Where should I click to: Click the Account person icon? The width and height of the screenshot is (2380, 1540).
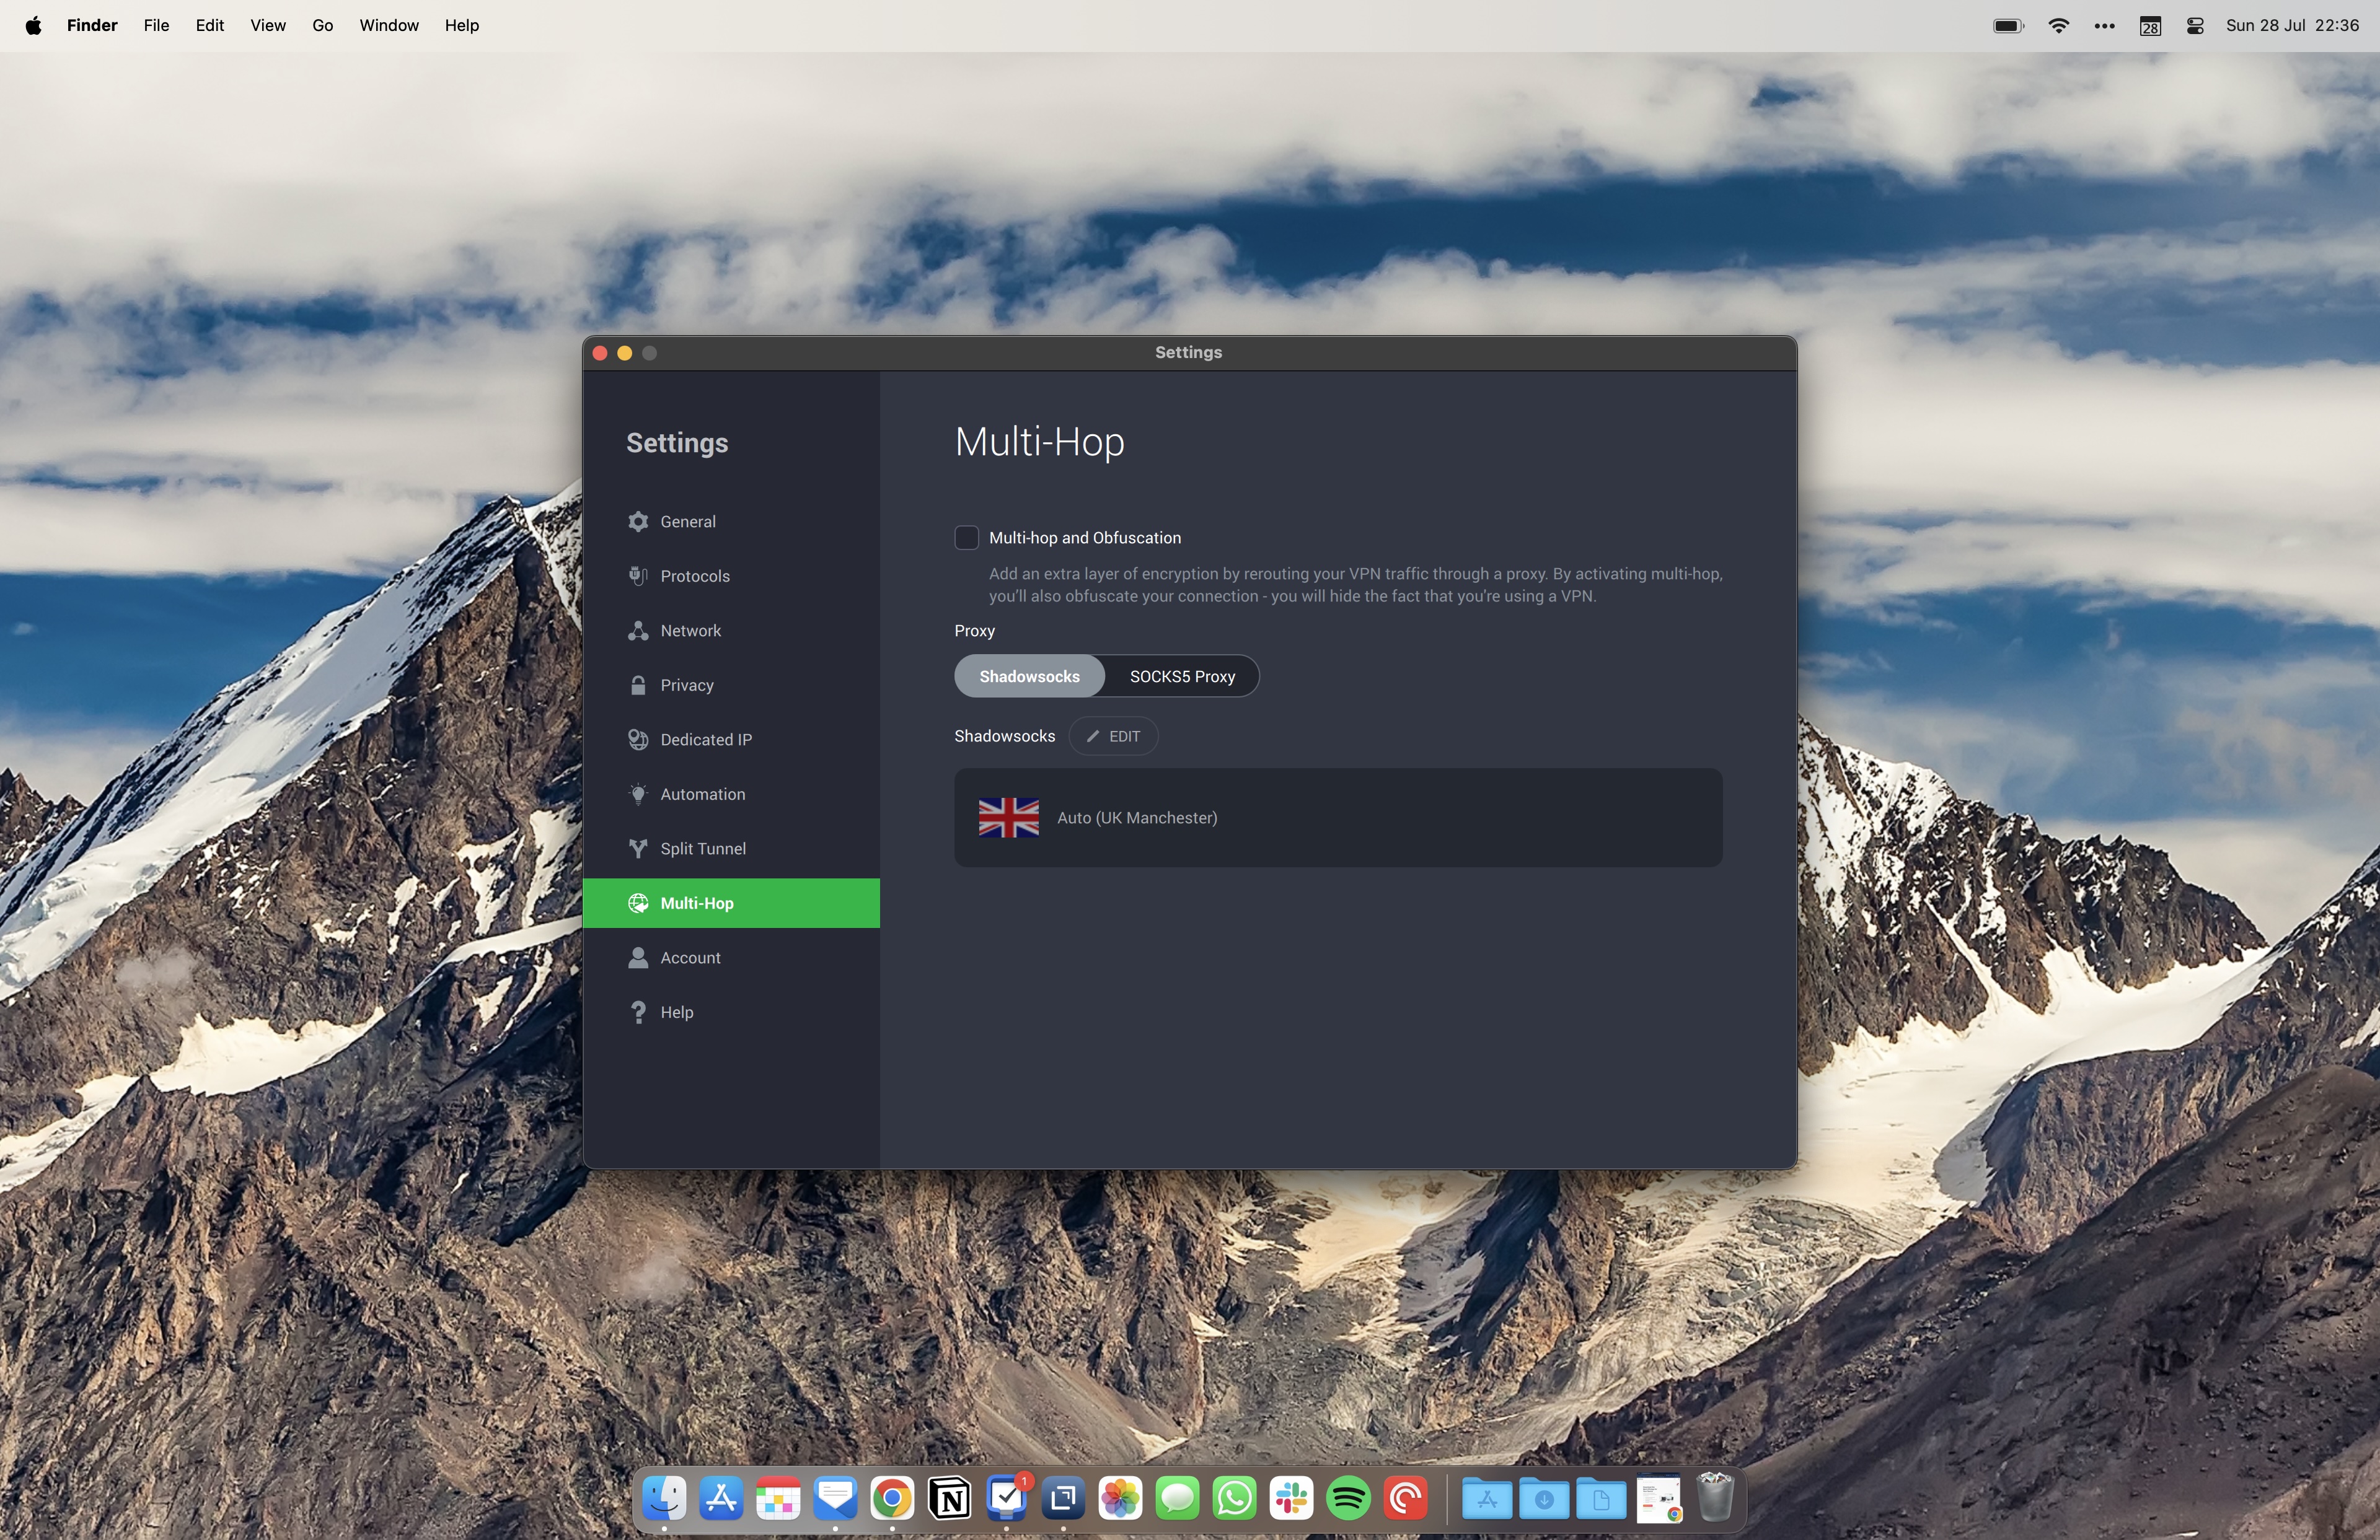coord(638,957)
